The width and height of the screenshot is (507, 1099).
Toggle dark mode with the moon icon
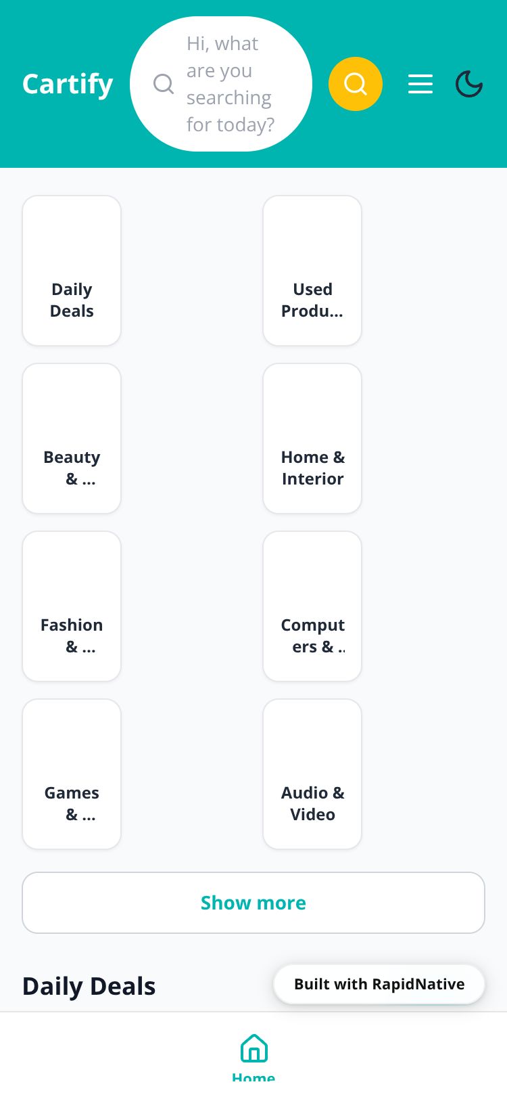(x=469, y=84)
